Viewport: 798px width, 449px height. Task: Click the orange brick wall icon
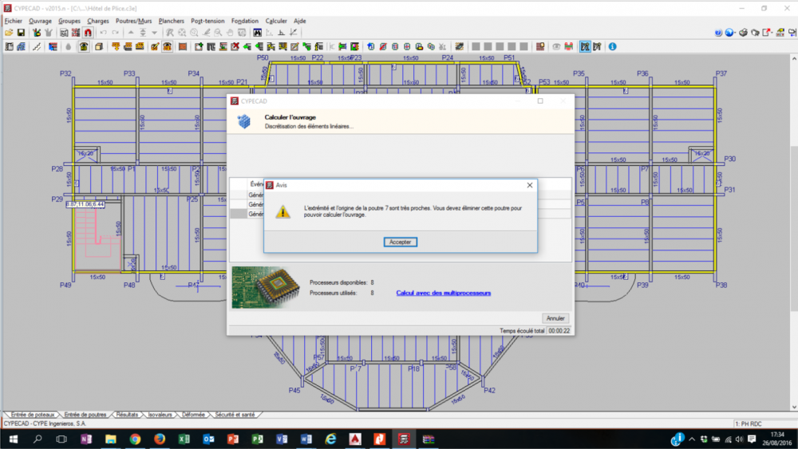tap(183, 47)
